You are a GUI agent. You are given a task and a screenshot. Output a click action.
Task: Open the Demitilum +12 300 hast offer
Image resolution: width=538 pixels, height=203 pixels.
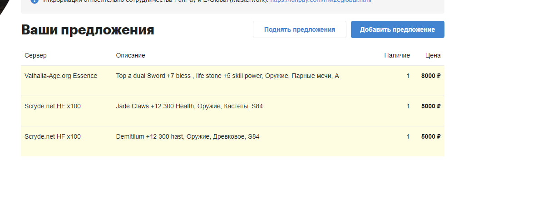tap(188, 136)
